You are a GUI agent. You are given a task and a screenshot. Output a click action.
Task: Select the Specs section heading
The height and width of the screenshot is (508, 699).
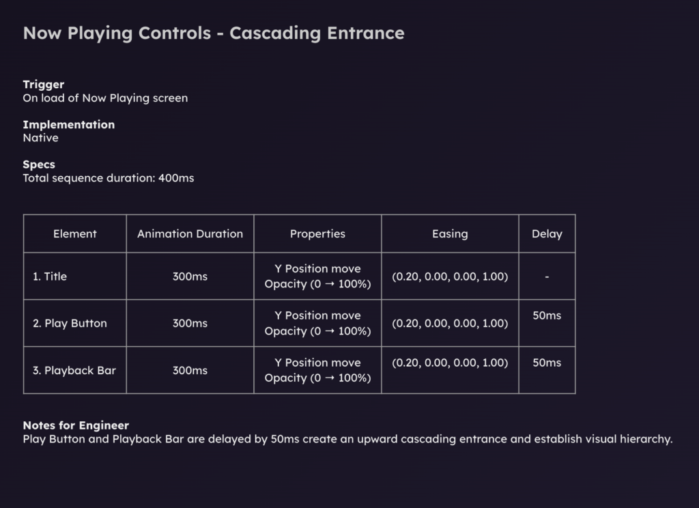click(39, 165)
